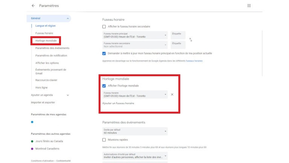Image resolution: width=289 pixels, height=163 pixels.
Task: Open Langue et région settings
Action: [x=45, y=26]
